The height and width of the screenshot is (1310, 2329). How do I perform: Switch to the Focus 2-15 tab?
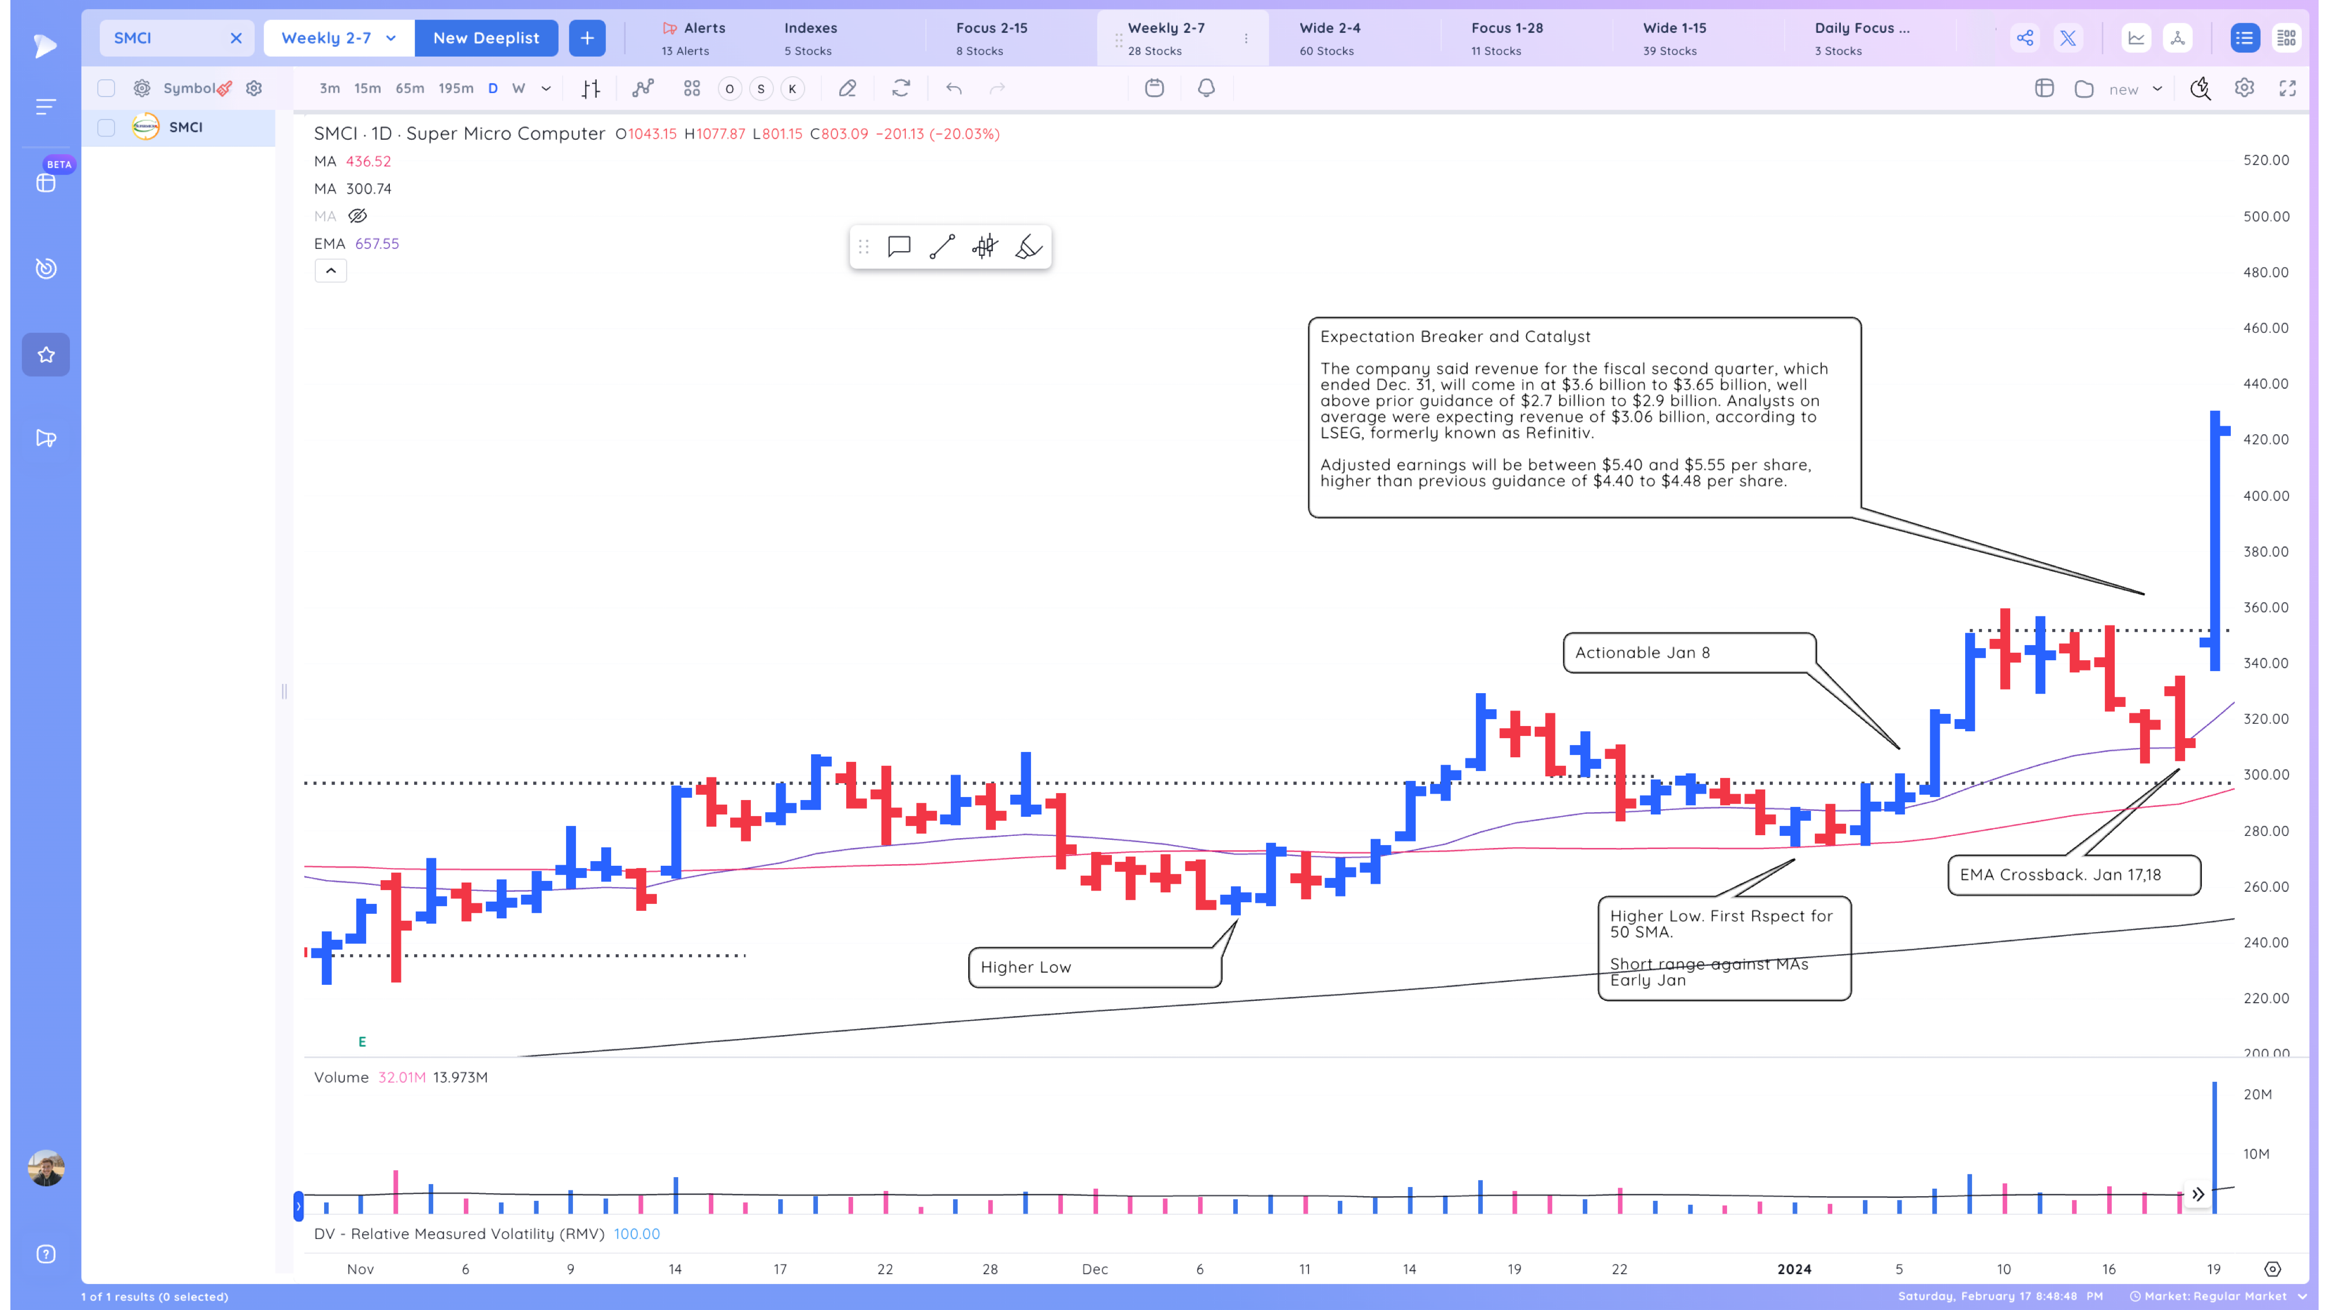click(992, 38)
